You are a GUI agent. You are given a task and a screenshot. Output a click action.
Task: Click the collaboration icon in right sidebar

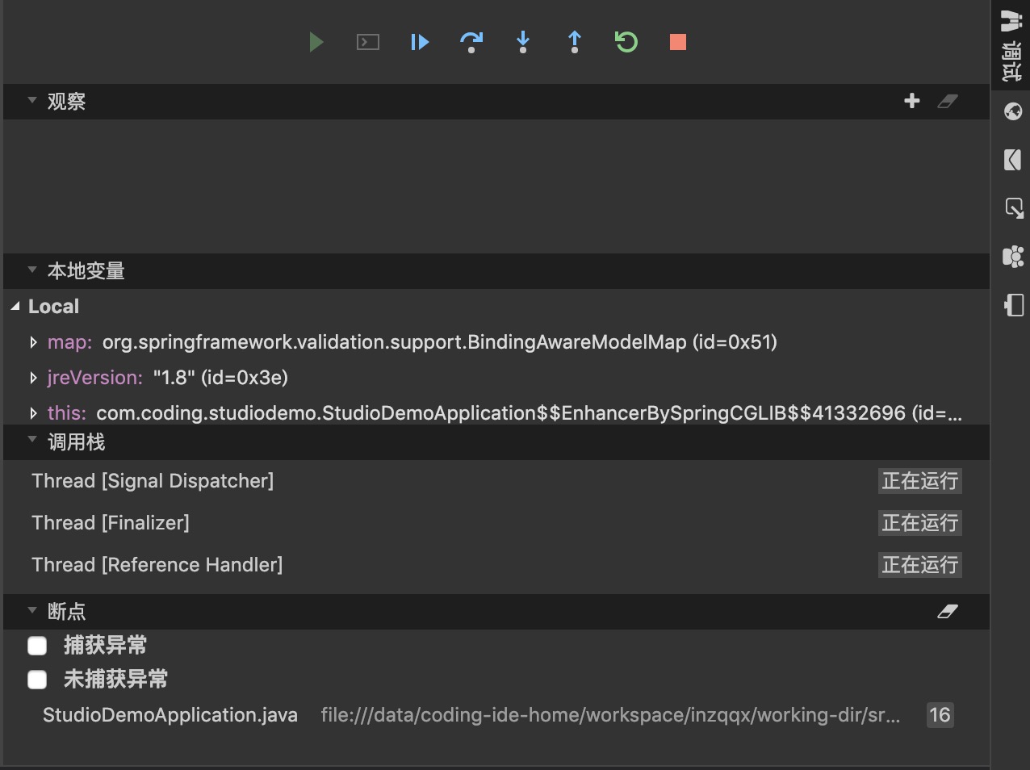click(1012, 257)
